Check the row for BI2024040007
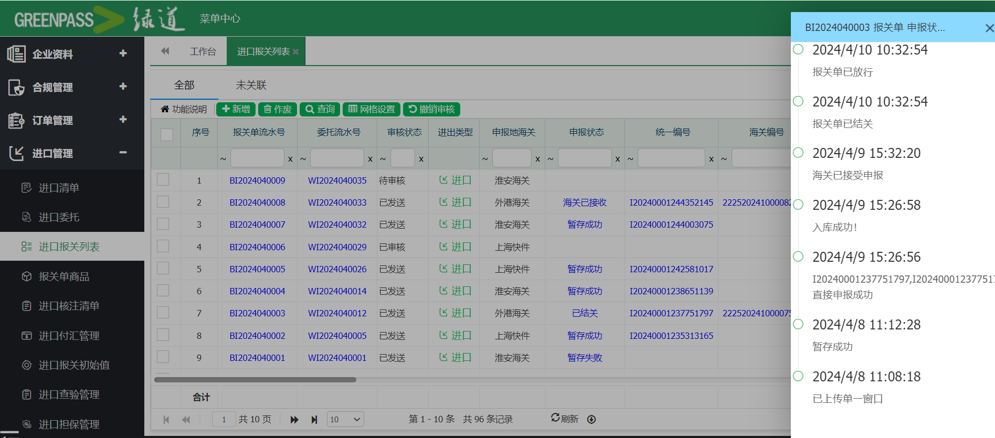This screenshot has height=438, width=995. (x=163, y=223)
